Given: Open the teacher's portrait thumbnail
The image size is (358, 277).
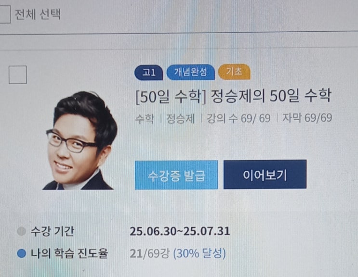Looking at the screenshot, I should pos(80,140).
